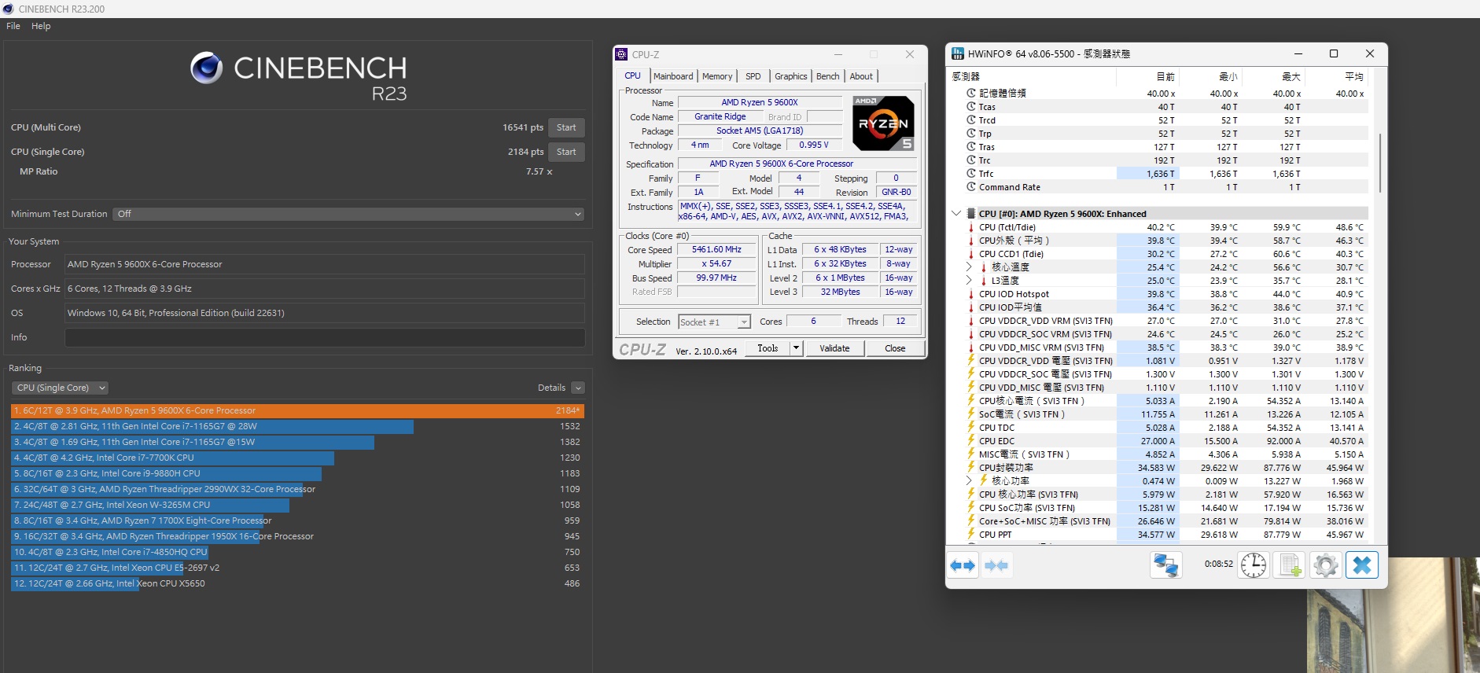This screenshot has height=673, width=1480.
Task: Expand the Details dropdown in Ranking
Action: click(x=578, y=388)
